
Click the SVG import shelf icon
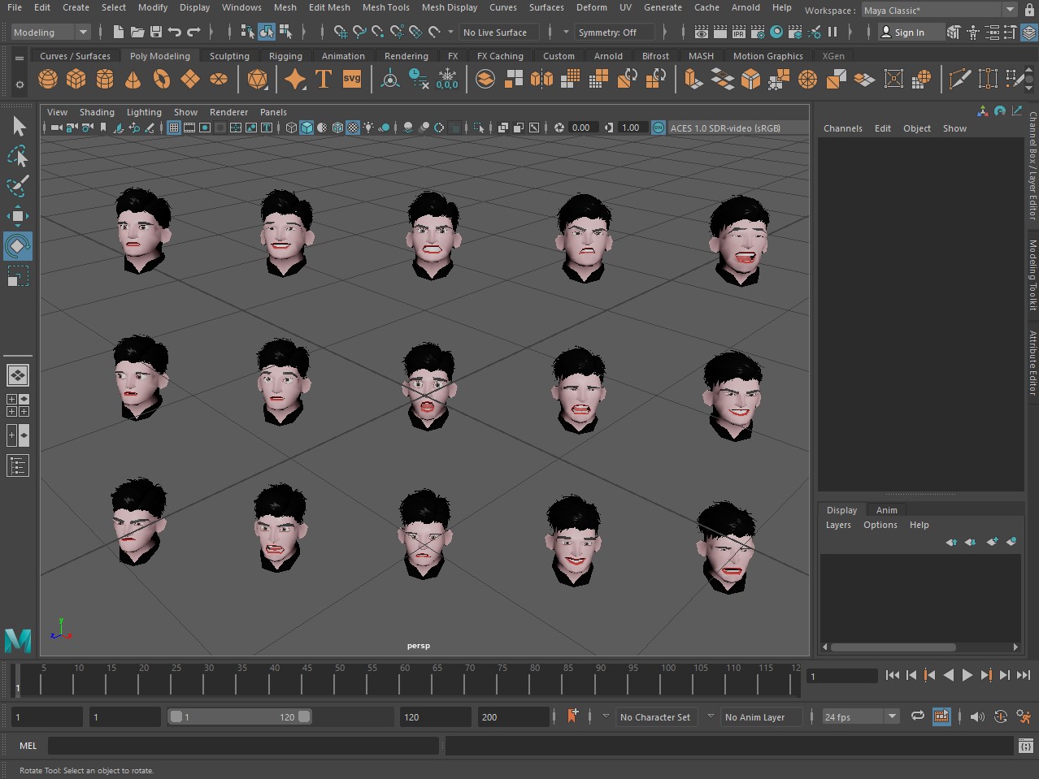pyautogui.click(x=352, y=79)
